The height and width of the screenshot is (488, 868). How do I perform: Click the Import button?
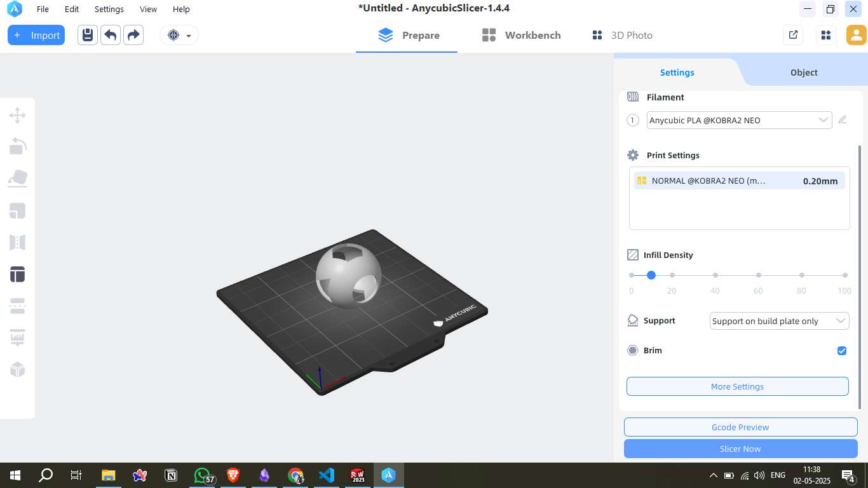[x=36, y=35]
